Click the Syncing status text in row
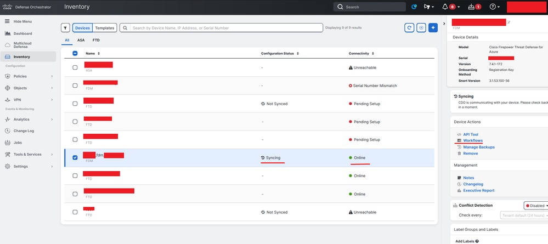The height and width of the screenshot is (244, 548). point(273,158)
